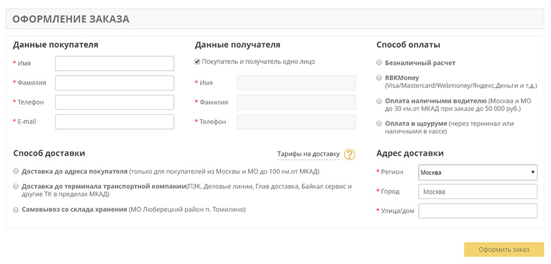The height and width of the screenshot is (264, 551).
Task: Click the recipient Телефон field
Action: tap(296, 122)
